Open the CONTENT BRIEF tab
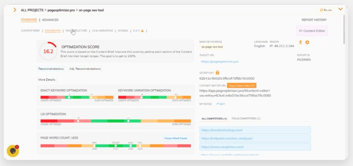 [30, 31]
